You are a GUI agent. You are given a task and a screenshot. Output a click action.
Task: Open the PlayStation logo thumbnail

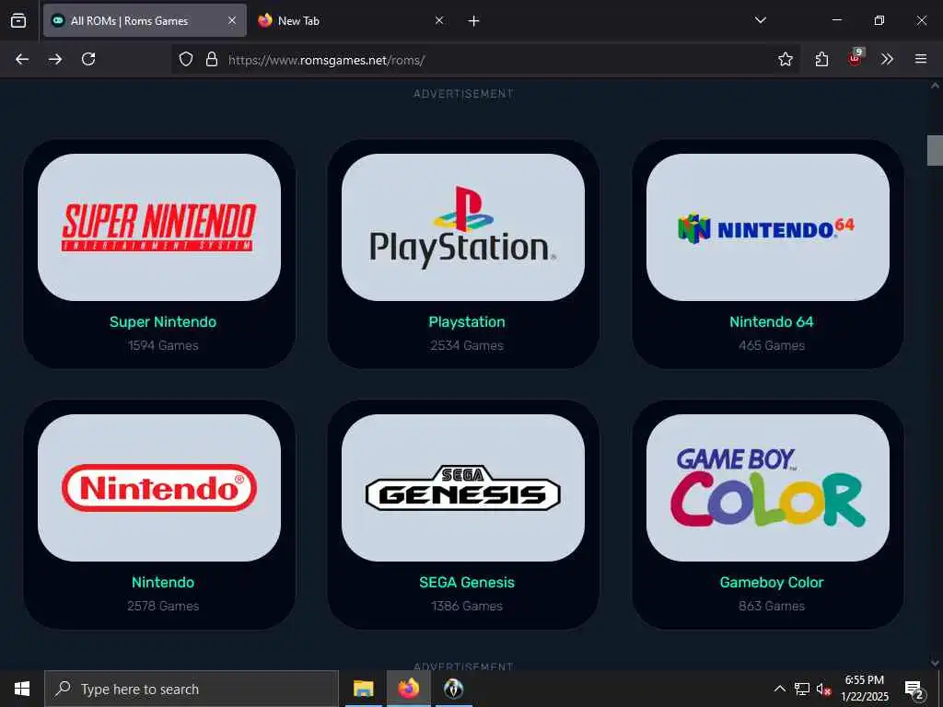(463, 227)
